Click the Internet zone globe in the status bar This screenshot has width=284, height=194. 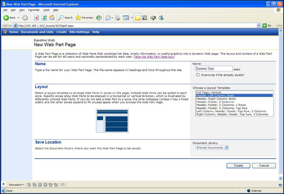(249, 191)
